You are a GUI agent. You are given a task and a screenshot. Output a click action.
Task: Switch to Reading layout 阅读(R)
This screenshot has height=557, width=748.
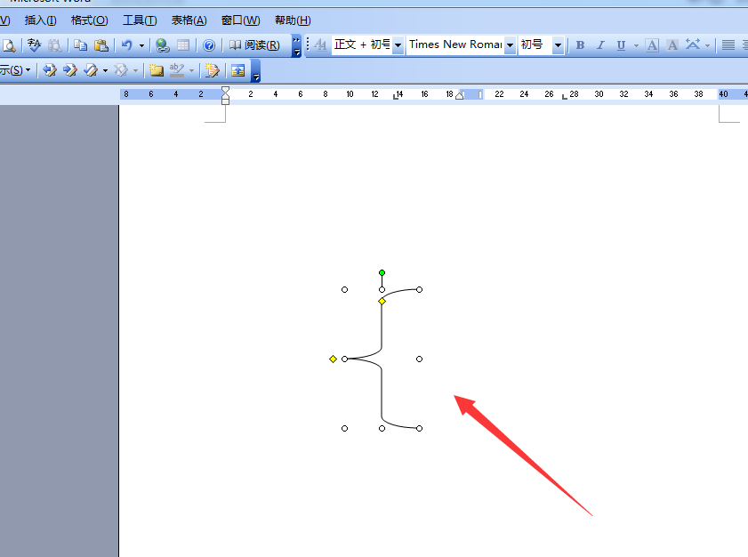tap(254, 45)
